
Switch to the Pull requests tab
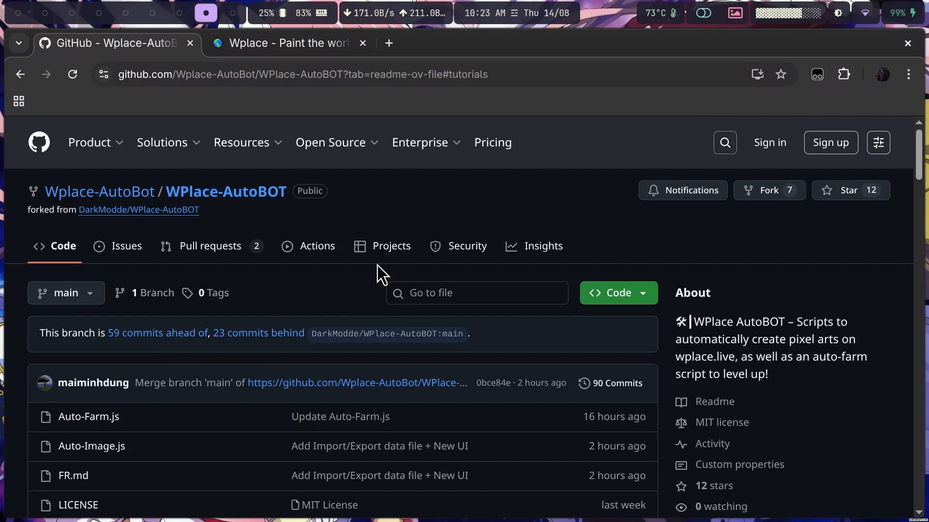[x=212, y=246]
